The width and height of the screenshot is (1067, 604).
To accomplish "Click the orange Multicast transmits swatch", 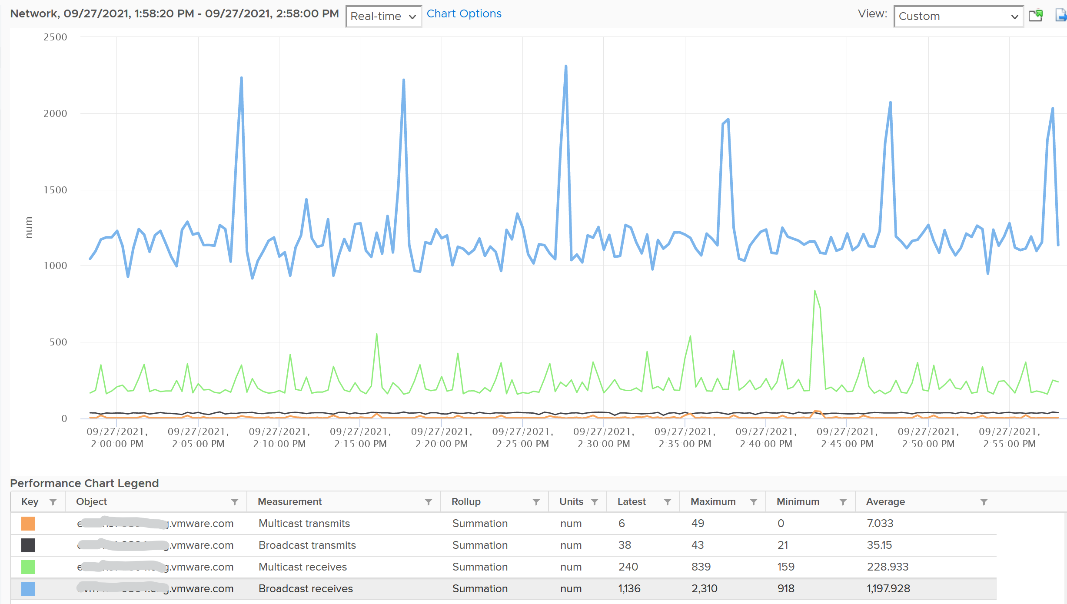I will click(28, 524).
